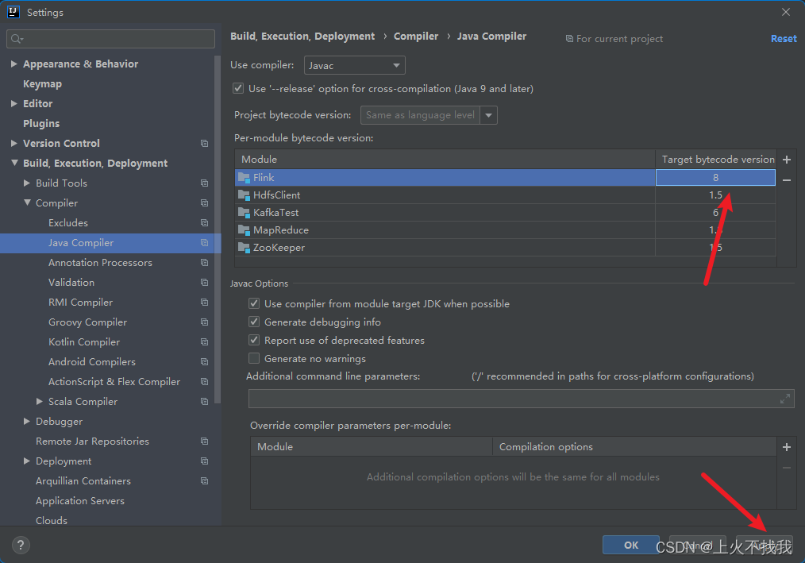
Task: Open Keymap settings page
Action: click(x=43, y=83)
